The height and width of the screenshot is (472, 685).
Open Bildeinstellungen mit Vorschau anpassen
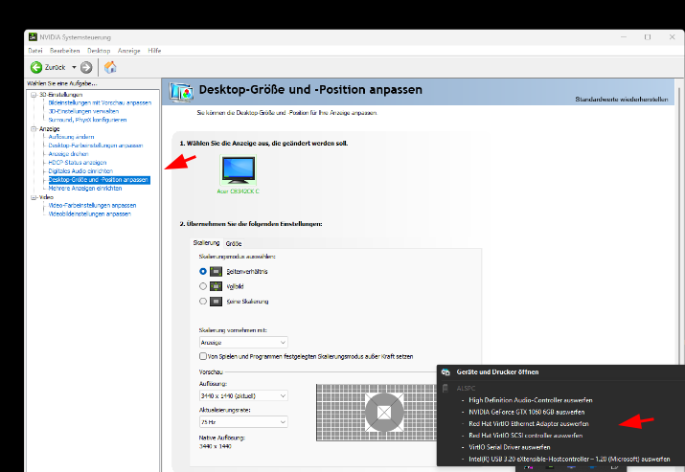pos(100,102)
